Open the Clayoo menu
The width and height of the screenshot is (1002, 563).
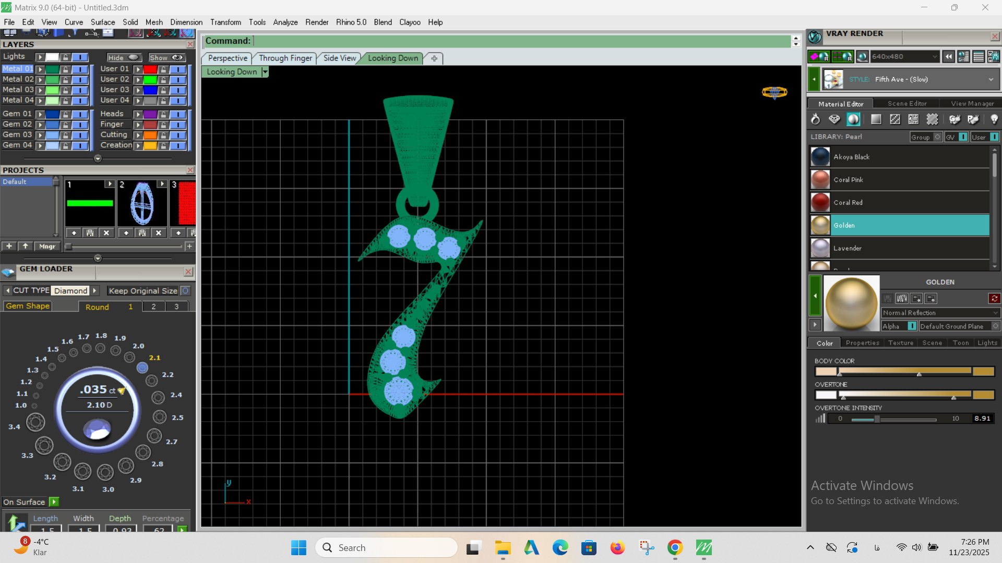point(410,22)
